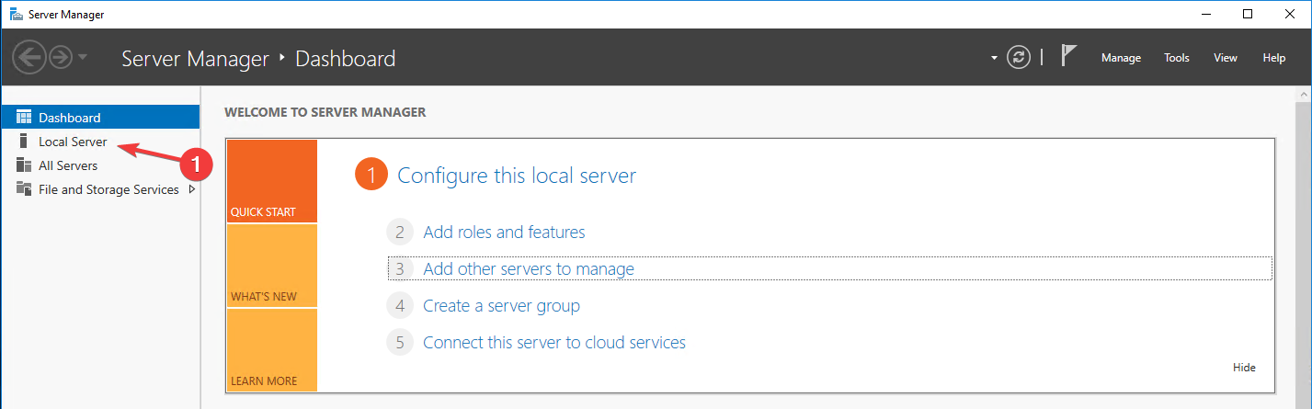Click Connect this server to cloud services

click(554, 343)
